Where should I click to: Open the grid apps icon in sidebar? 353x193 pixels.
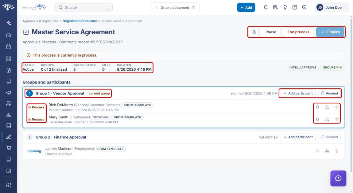[9, 59]
